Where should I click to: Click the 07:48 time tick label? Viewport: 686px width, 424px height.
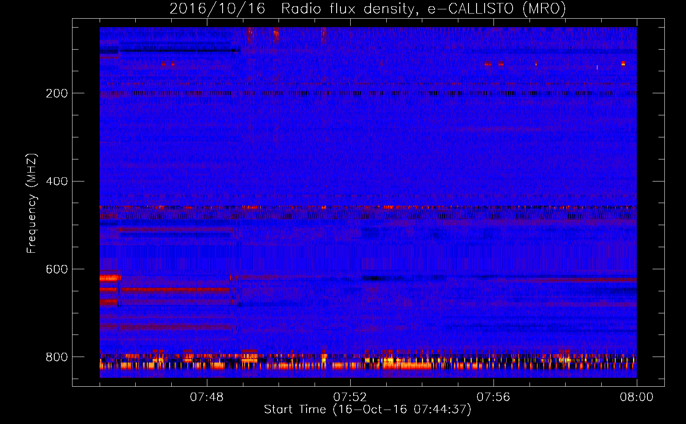206,397
